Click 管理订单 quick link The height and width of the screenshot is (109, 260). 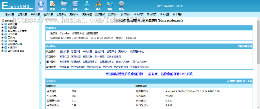pos(108,67)
